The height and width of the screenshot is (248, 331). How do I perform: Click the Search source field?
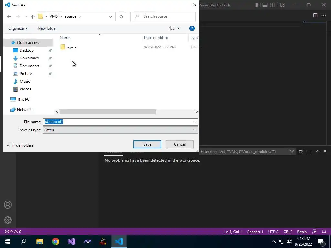point(163,16)
